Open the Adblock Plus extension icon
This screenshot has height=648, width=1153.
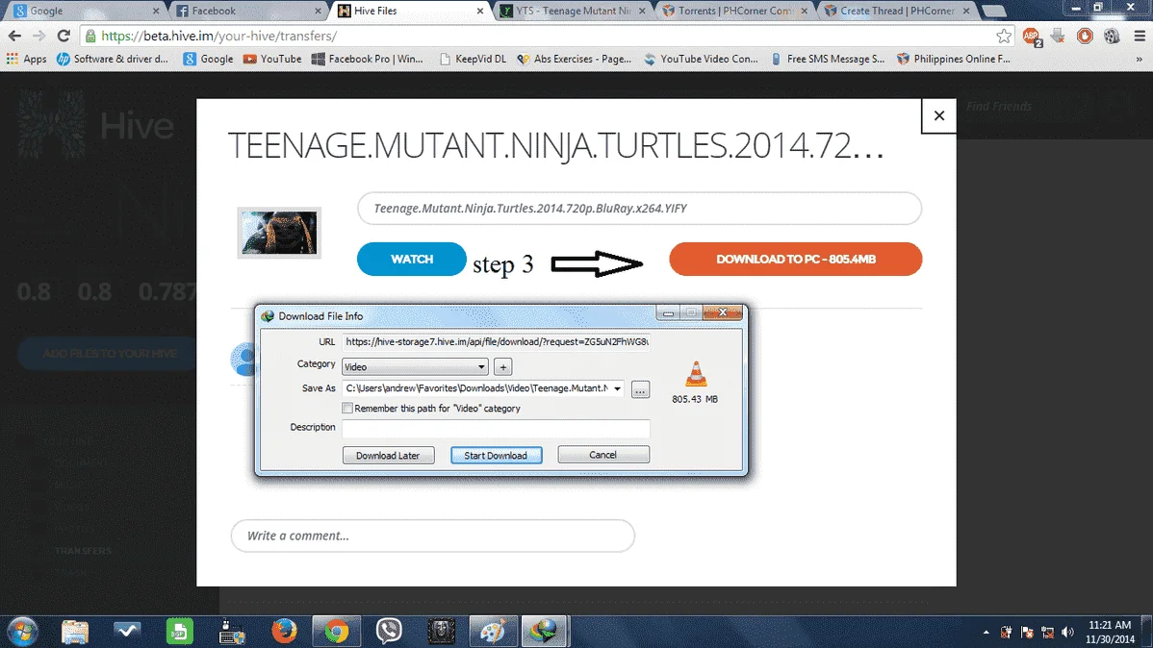[1032, 36]
